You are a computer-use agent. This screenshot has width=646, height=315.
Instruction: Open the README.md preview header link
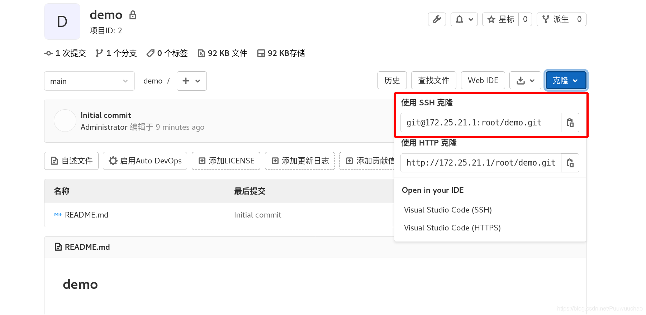[x=87, y=247]
